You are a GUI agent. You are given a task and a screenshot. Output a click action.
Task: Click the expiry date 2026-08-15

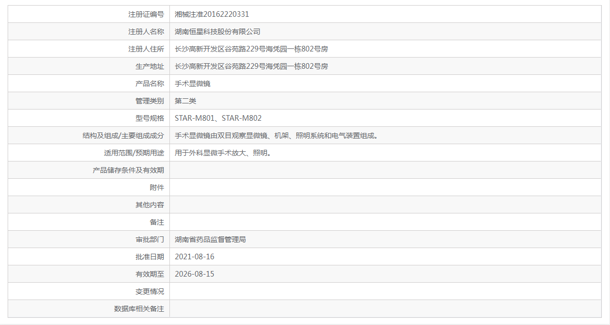[194, 274]
